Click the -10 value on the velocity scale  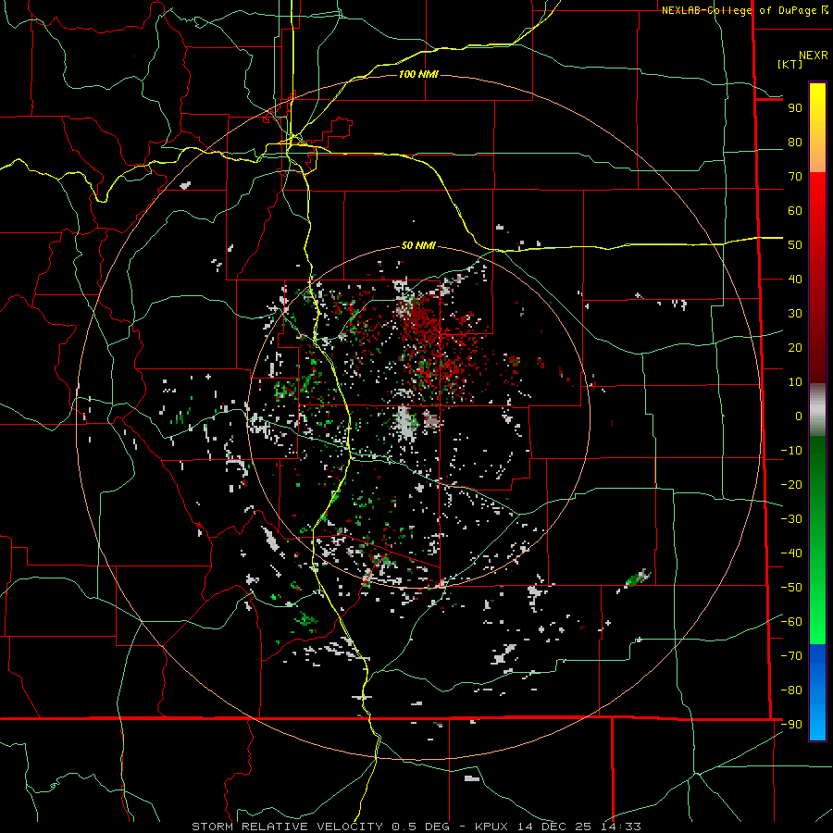click(791, 451)
